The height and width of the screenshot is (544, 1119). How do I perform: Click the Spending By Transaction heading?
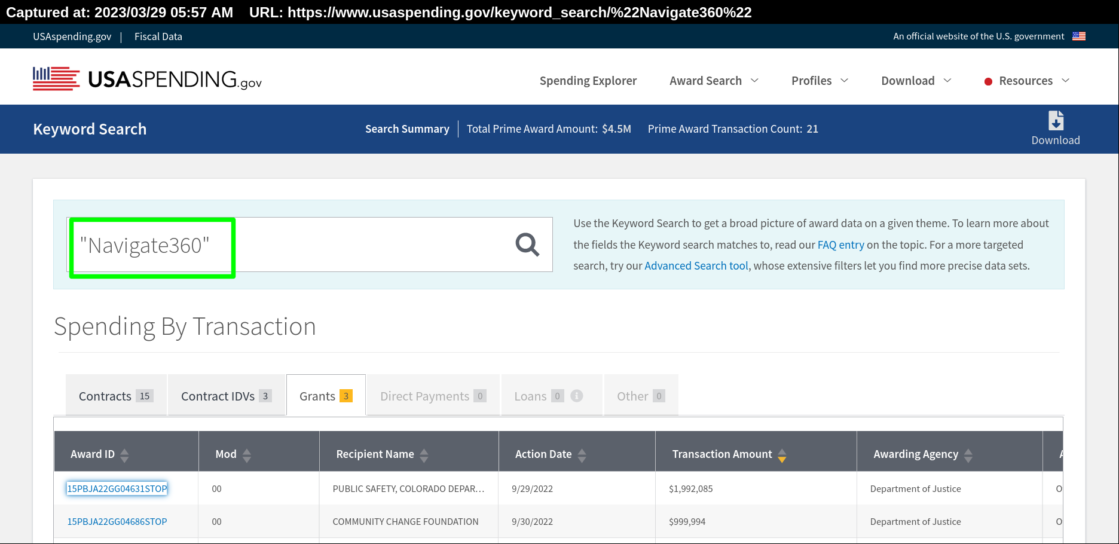(185, 326)
